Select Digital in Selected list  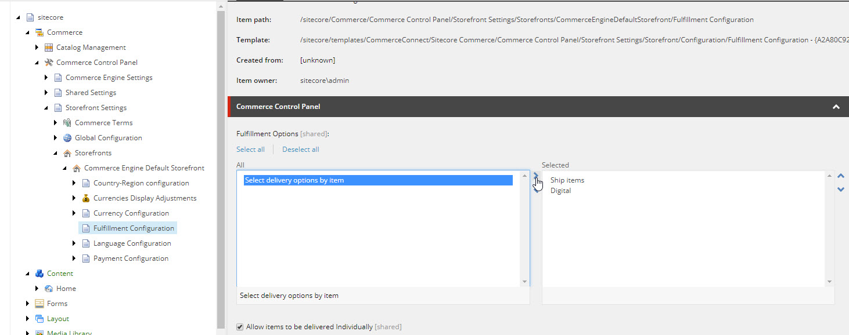coord(560,191)
